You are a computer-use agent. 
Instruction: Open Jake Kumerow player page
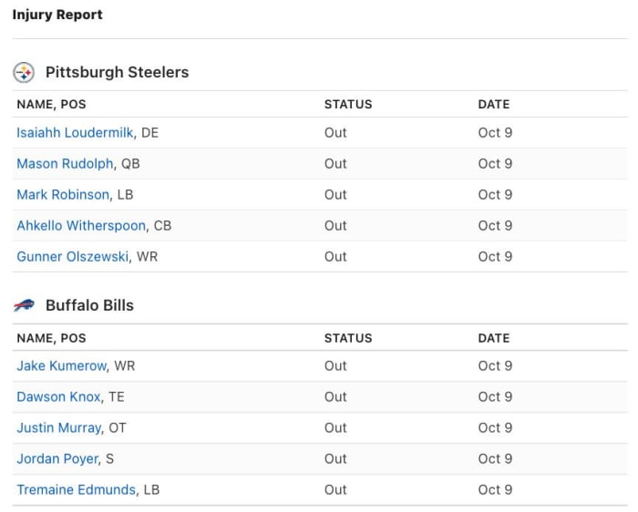pyautogui.click(x=61, y=365)
